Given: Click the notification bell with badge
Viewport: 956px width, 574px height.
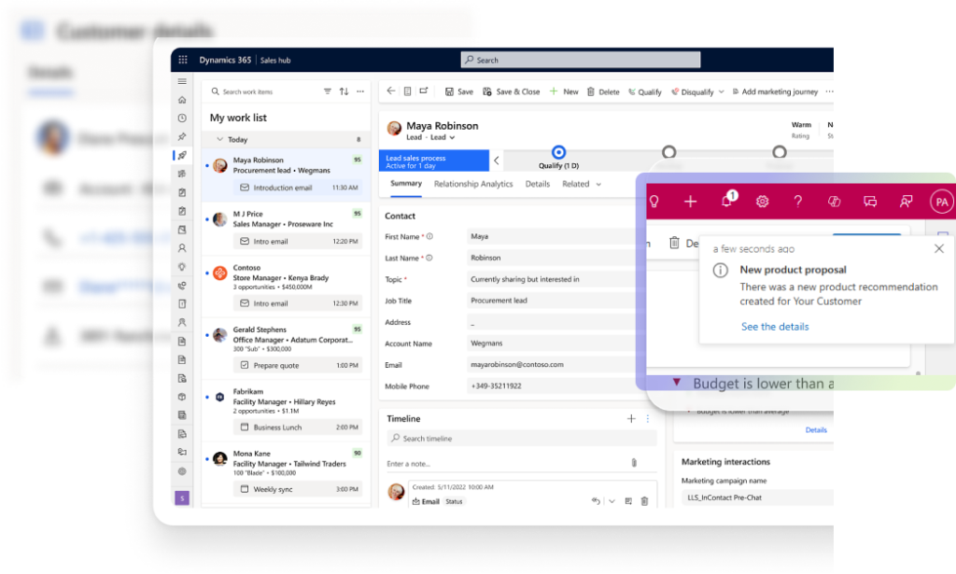Looking at the screenshot, I should pyautogui.click(x=727, y=201).
